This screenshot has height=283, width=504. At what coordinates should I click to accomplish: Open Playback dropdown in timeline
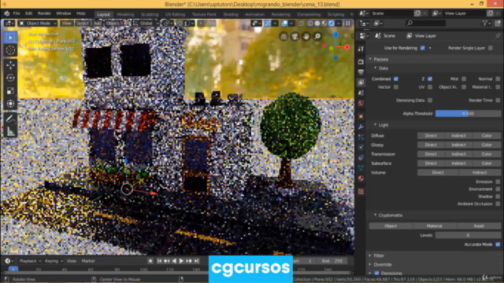[30, 261]
